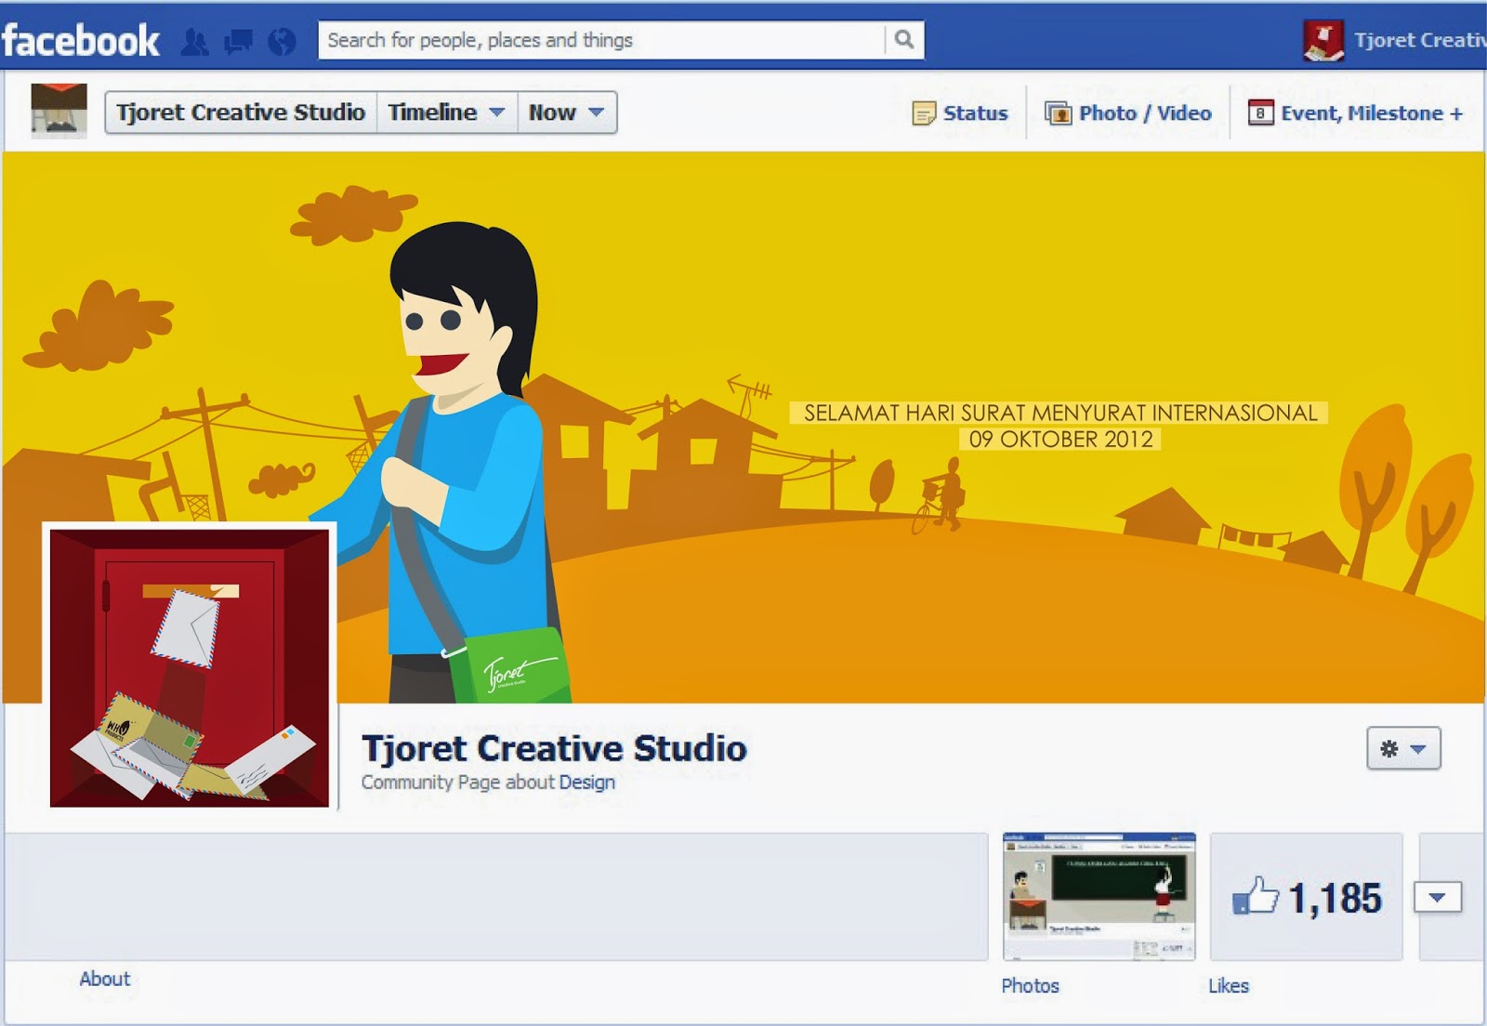Image resolution: width=1487 pixels, height=1026 pixels.
Task: Expand the Now dropdown
Action: point(567,112)
